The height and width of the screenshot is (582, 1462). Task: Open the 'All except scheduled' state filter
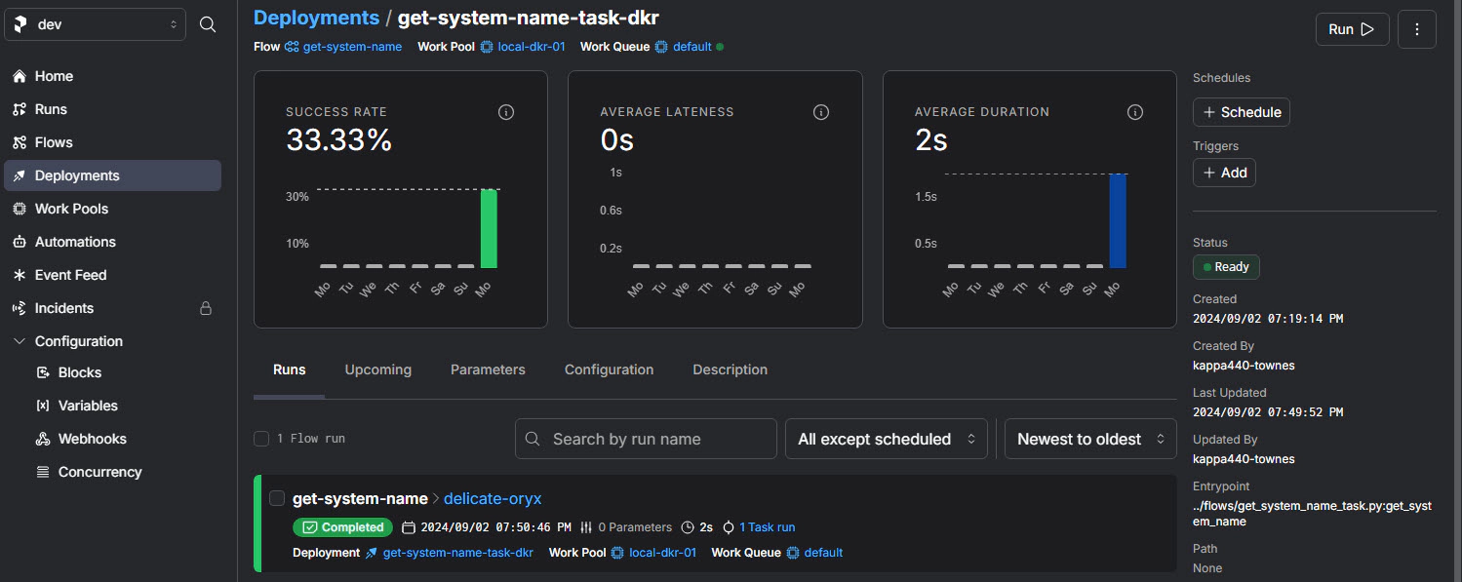pyautogui.click(x=887, y=439)
